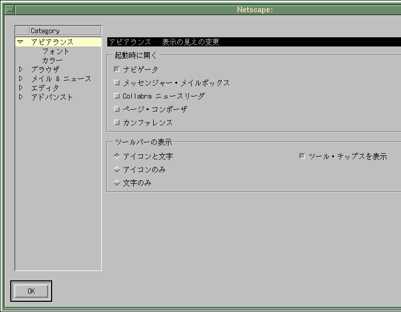Toggle ツール・チップスを表示 checkbox
Image resolution: width=401 pixels, height=312 pixels.
302,156
